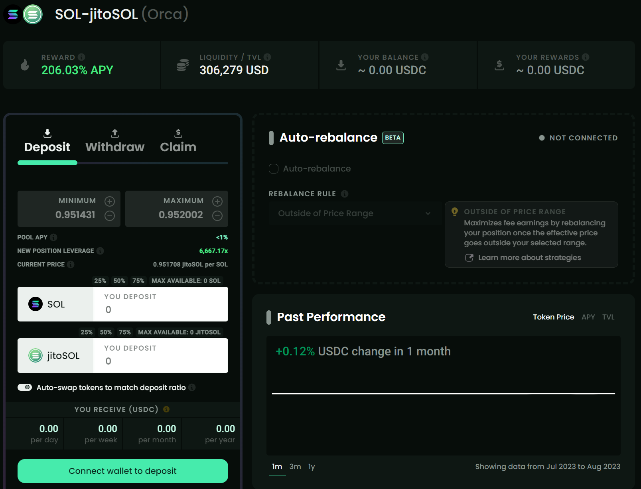This screenshot has height=489, width=641.
Task: Switch to the Claim tab
Action: pos(178,142)
